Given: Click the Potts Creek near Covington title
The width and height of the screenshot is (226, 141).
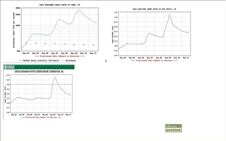Looking at the screenshot, I should pyautogui.click(x=39, y=72).
